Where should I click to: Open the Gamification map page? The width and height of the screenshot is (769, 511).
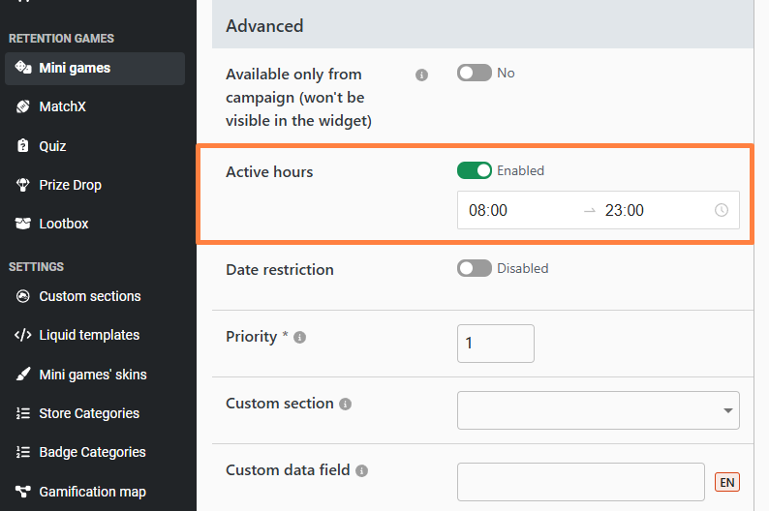point(92,492)
